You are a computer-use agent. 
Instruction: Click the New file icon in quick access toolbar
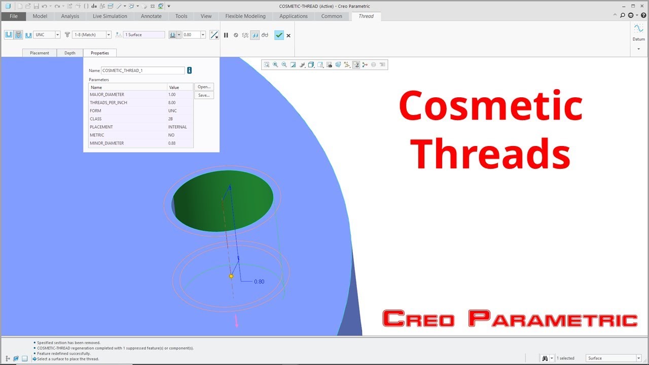pyautogui.click(x=19, y=6)
